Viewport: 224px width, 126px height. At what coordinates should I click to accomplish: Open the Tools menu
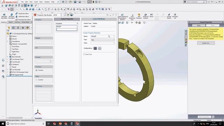point(41,2)
